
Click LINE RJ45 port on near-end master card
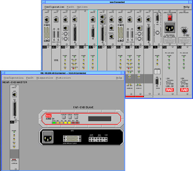point(14,95)
